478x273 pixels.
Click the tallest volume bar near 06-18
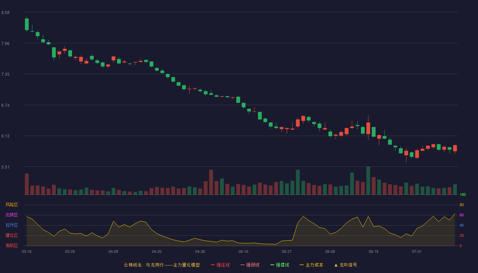tap(368, 181)
